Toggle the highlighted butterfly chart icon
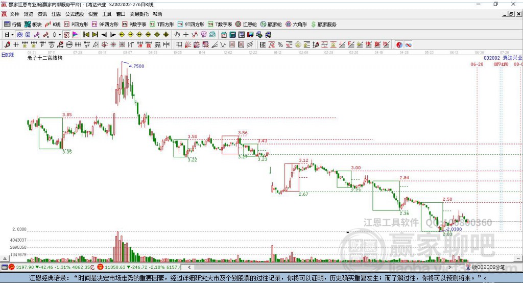 20,34
